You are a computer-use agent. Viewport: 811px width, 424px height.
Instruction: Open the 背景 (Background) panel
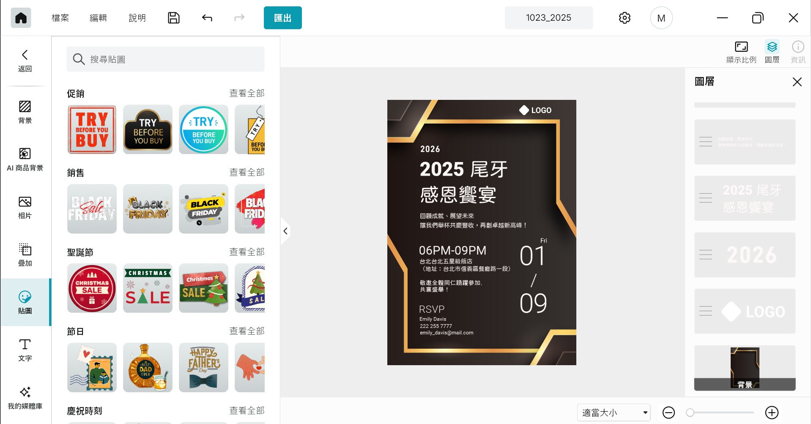click(x=25, y=112)
